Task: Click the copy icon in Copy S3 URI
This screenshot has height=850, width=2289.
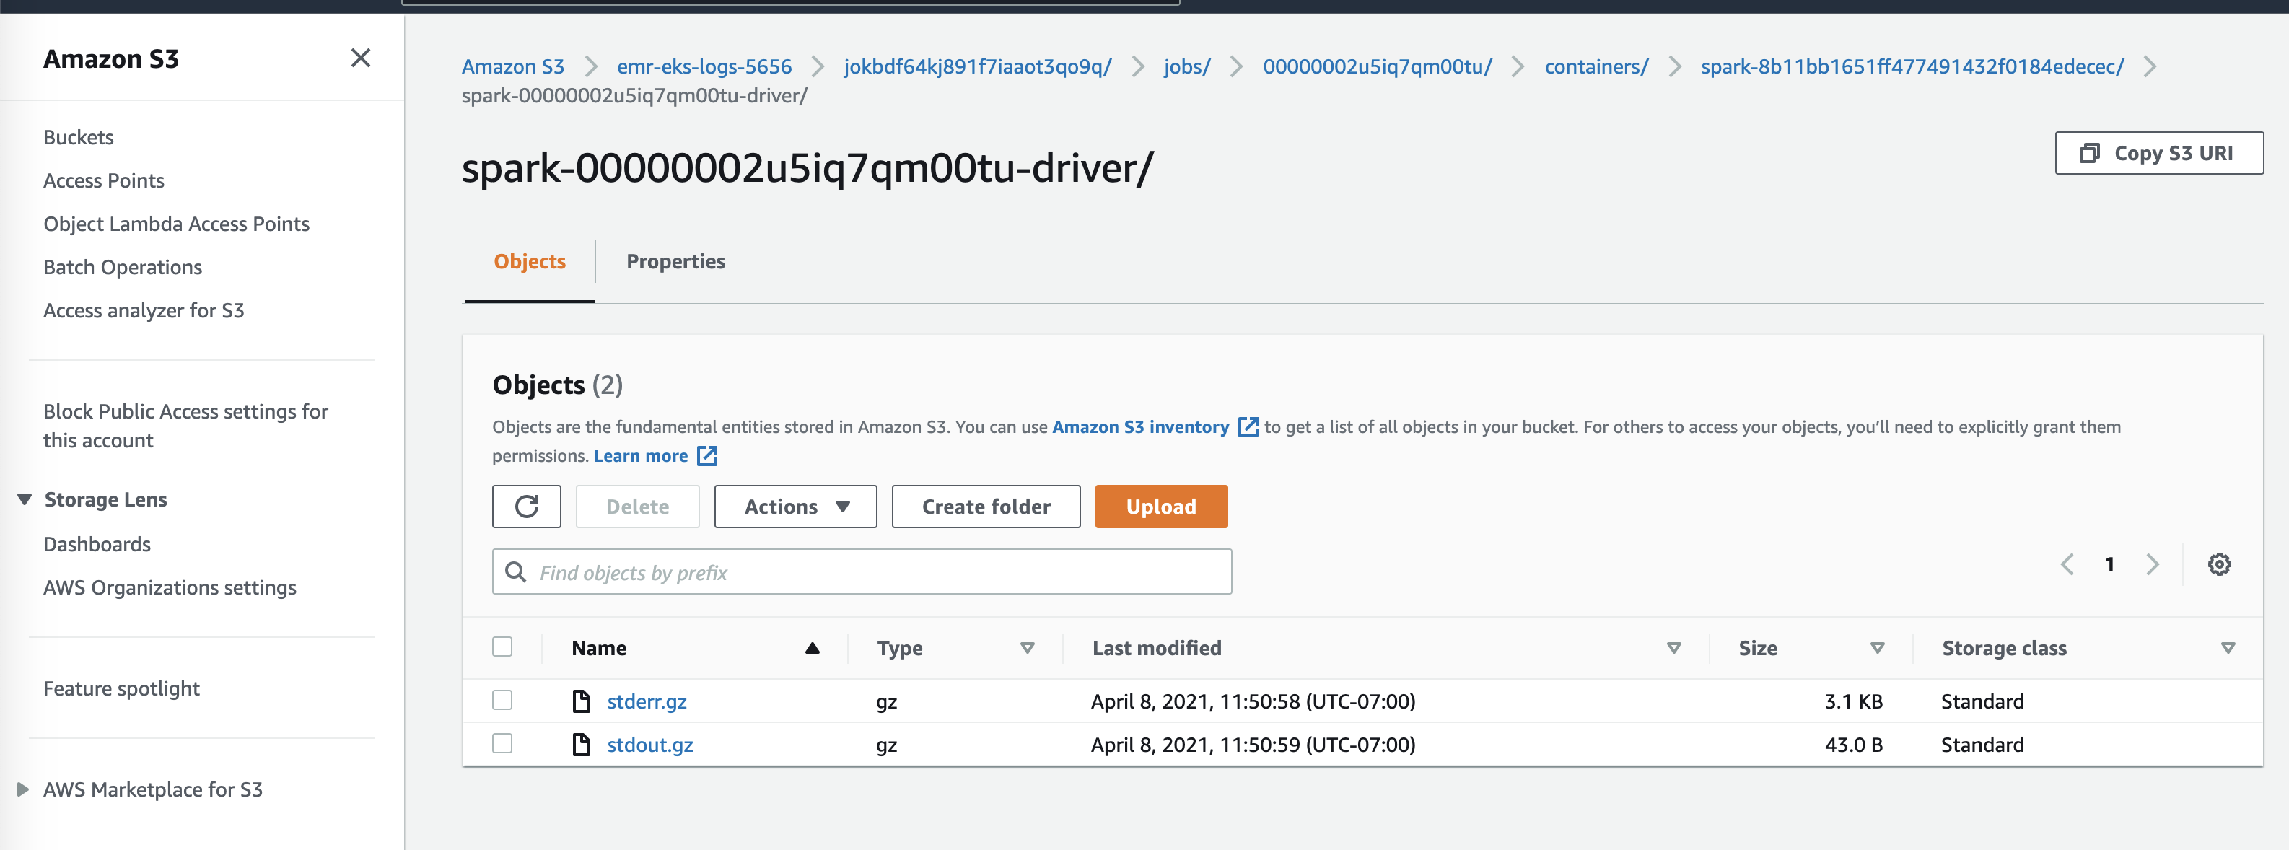Action: (2089, 154)
